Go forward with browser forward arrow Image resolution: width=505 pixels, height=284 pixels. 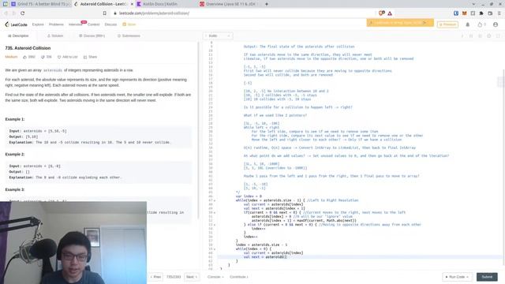pyautogui.click(x=14, y=13)
